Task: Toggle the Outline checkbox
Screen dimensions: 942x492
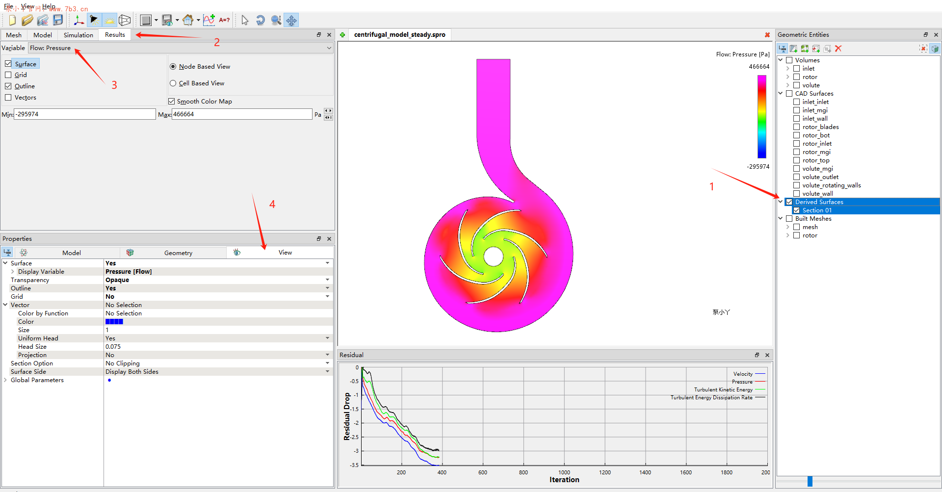Action: (x=8, y=86)
